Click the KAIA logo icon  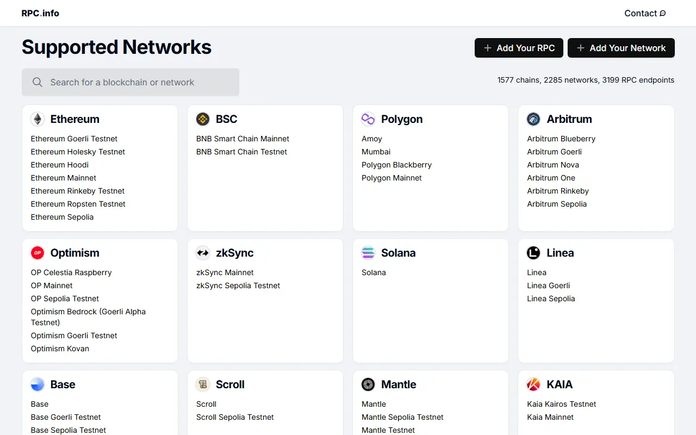(x=533, y=384)
